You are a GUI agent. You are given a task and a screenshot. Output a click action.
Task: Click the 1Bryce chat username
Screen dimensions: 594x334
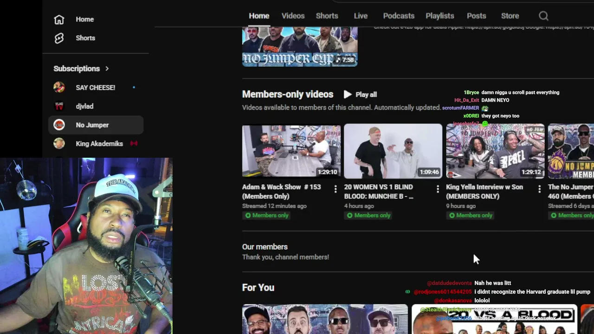click(x=471, y=92)
